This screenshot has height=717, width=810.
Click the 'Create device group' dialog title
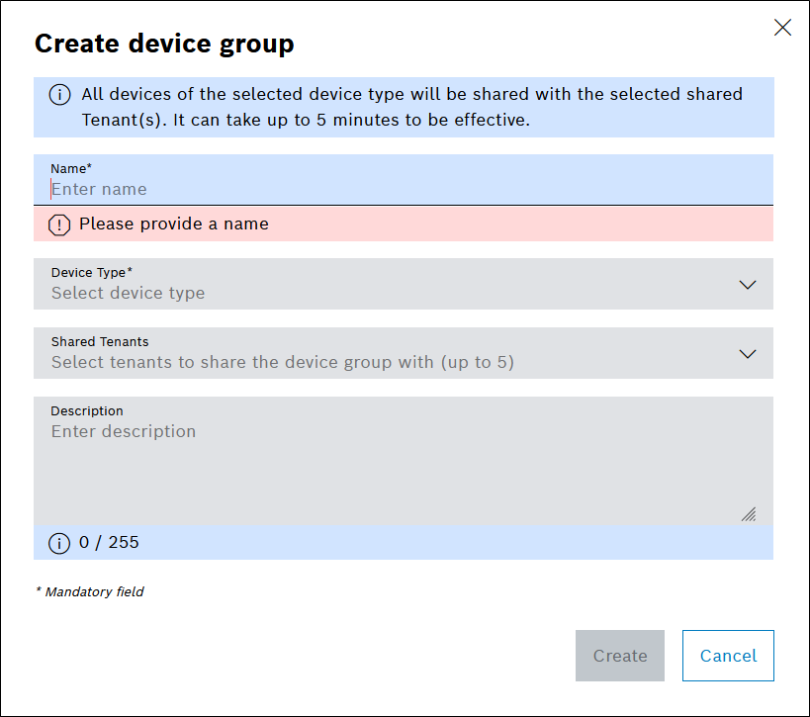pyautogui.click(x=164, y=44)
